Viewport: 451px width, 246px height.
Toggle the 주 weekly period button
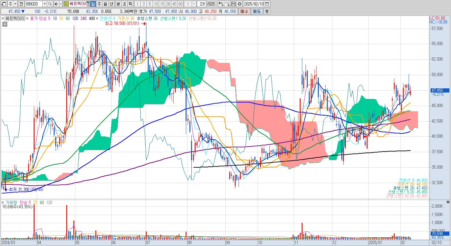pyautogui.click(x=99, y=4)
